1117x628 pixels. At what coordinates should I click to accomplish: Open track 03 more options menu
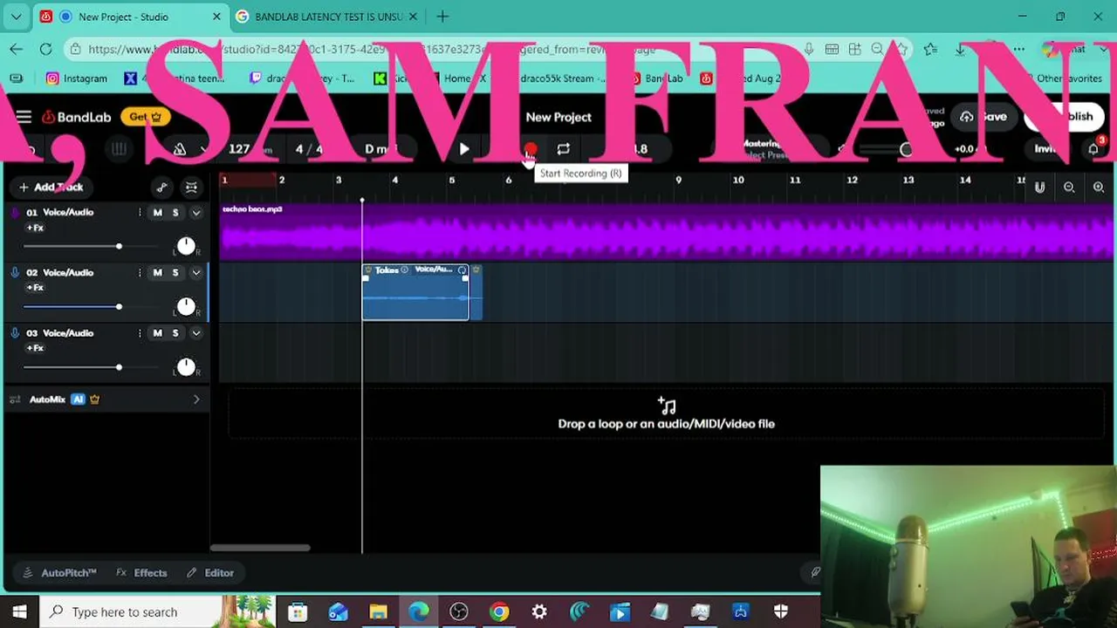[x=140, y=332]
